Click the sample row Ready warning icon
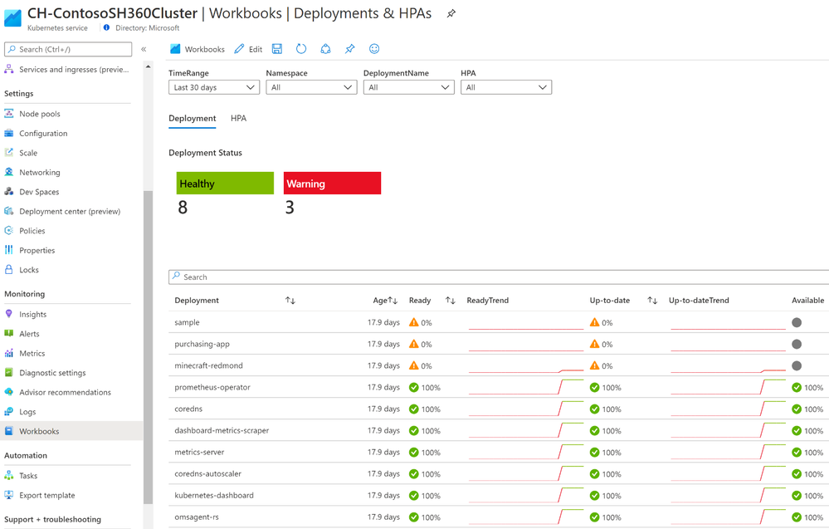The image size is (829, 529). pos(414,322)
